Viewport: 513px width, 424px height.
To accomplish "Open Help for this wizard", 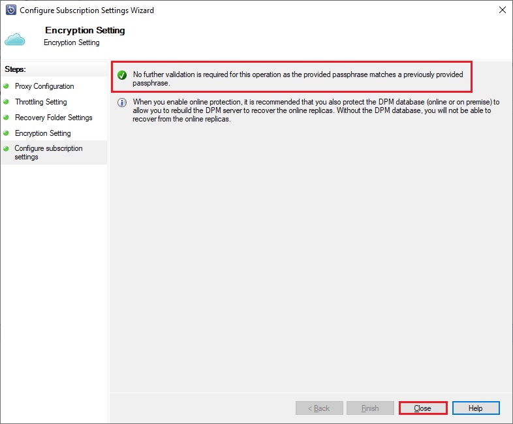I will click(x=476, y=408).
